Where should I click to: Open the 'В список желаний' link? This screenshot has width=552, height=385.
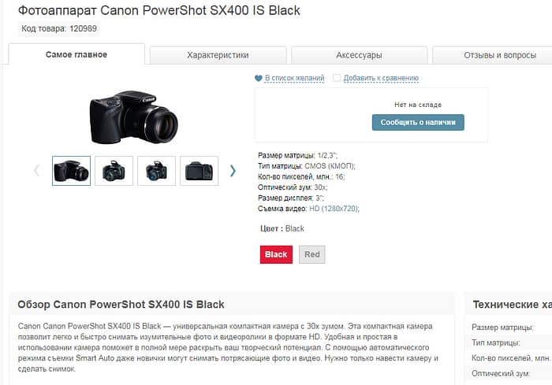294,78
